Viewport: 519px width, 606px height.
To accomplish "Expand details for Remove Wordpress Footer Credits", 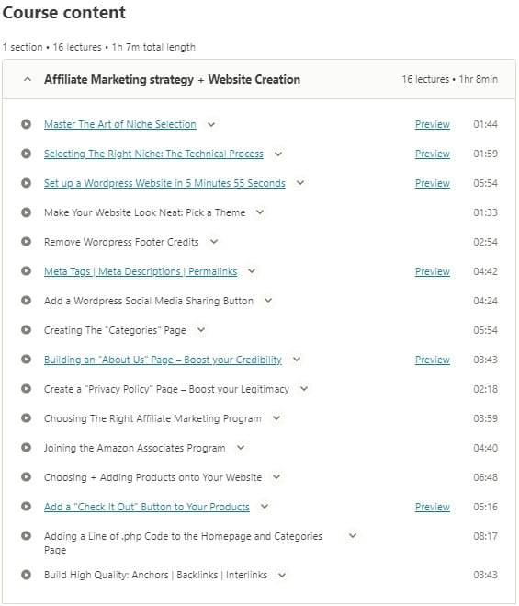I will coord(214,242).
